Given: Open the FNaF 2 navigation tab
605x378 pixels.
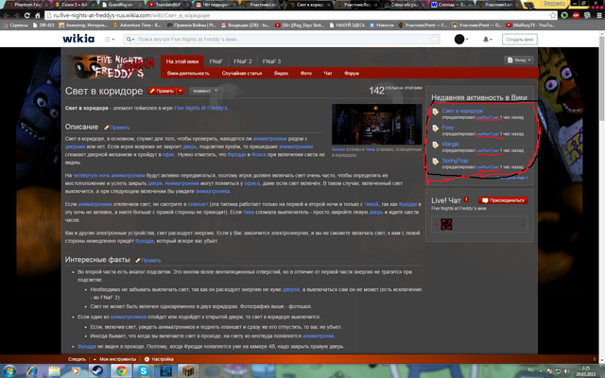Looking at the screenshot, I should pos(243,60).
